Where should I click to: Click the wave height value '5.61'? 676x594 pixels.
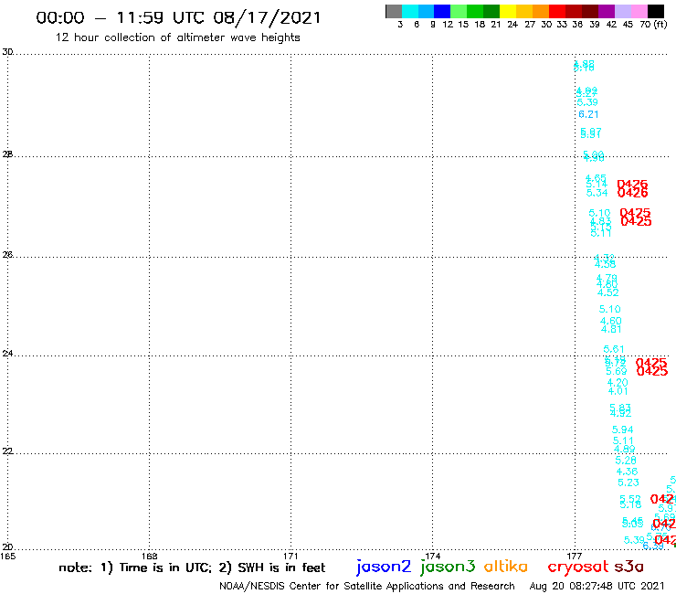point(614,349)
